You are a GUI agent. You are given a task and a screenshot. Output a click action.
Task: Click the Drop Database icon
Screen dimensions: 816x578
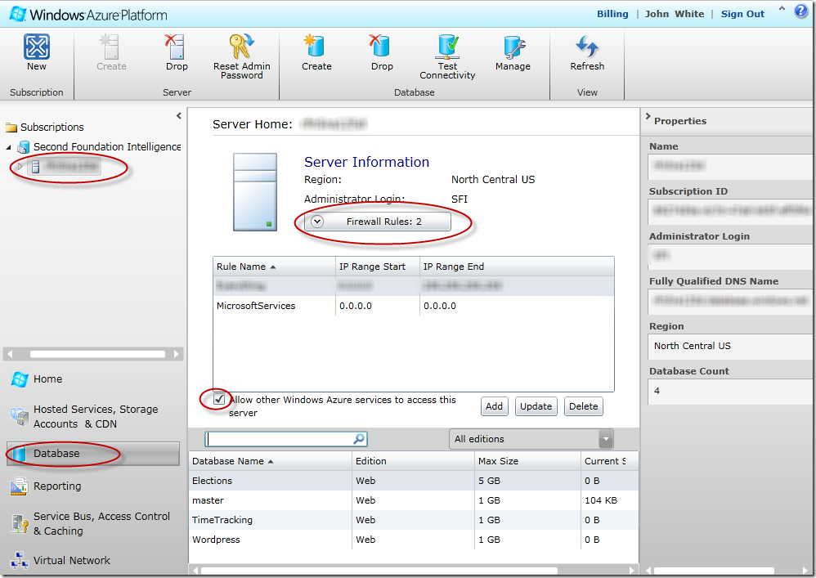coord(380,46)
